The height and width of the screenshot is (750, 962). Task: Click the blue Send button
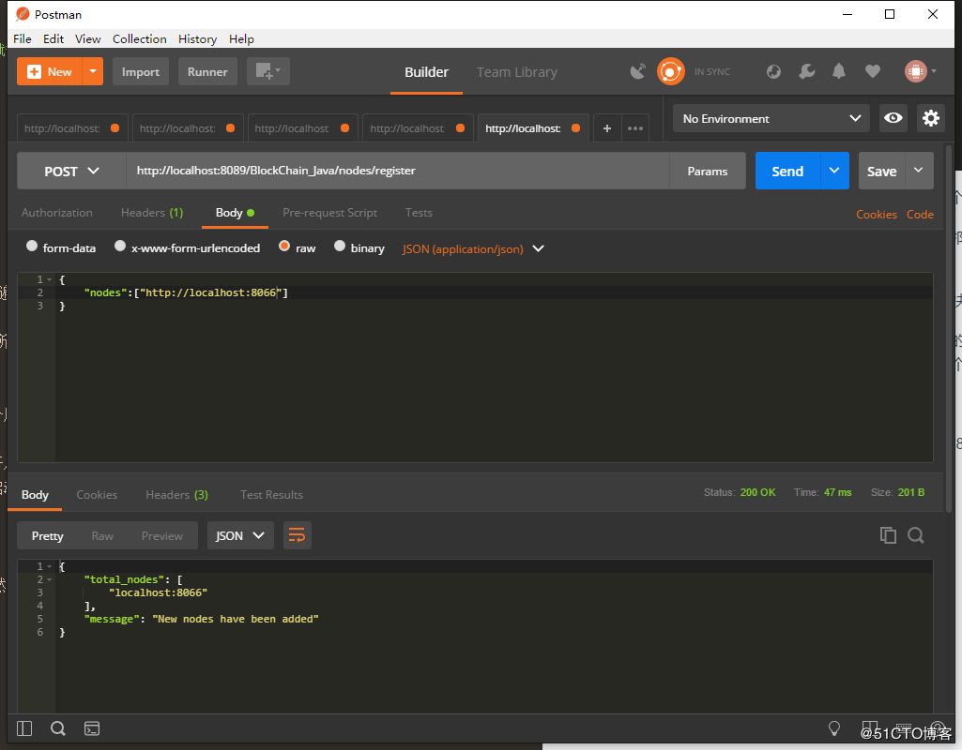786,172
